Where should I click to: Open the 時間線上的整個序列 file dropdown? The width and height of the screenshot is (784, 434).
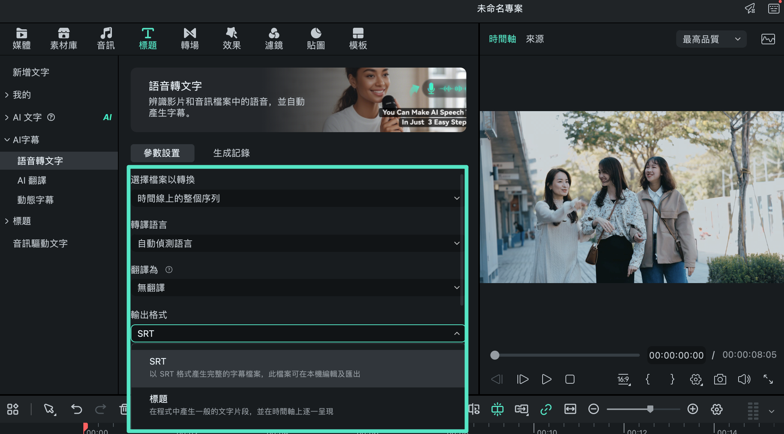pyautogui.click(x=297, y=198)
